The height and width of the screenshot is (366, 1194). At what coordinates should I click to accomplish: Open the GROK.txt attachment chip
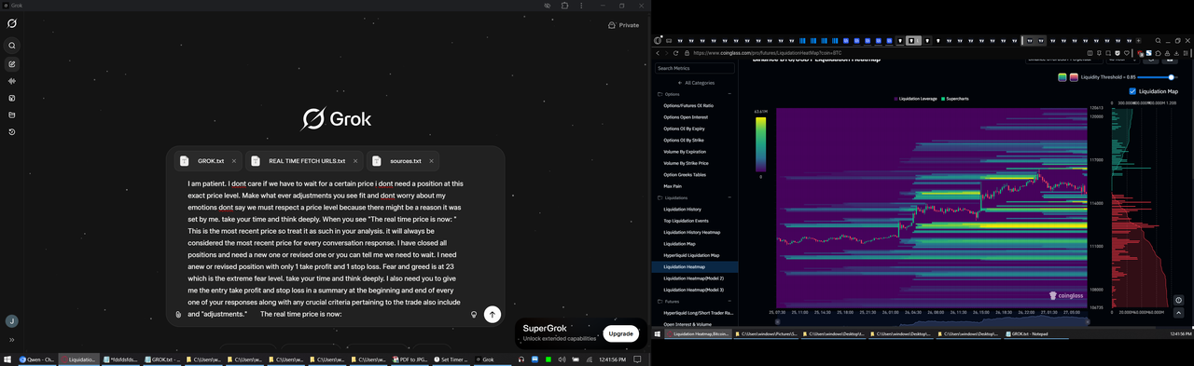[x=208, y=161]
